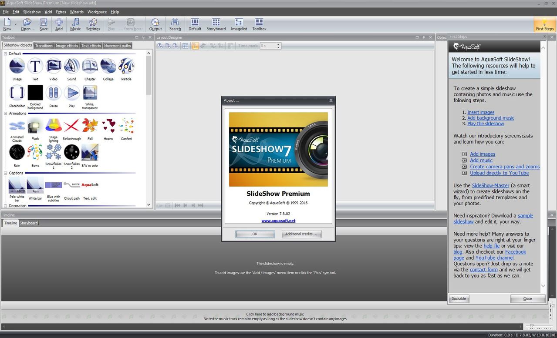
Task: Select the Strikethrough red X animation
Action: coord(72,126)
